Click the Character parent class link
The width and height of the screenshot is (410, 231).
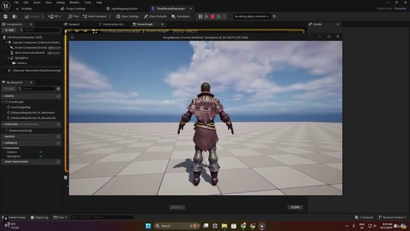[x=400, y=8]
